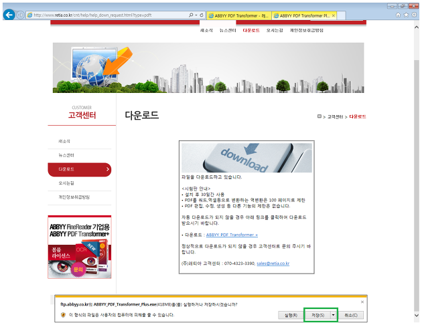Open the browser home icon
Viewport: 422px width, 325px height.
pos(398,15)
